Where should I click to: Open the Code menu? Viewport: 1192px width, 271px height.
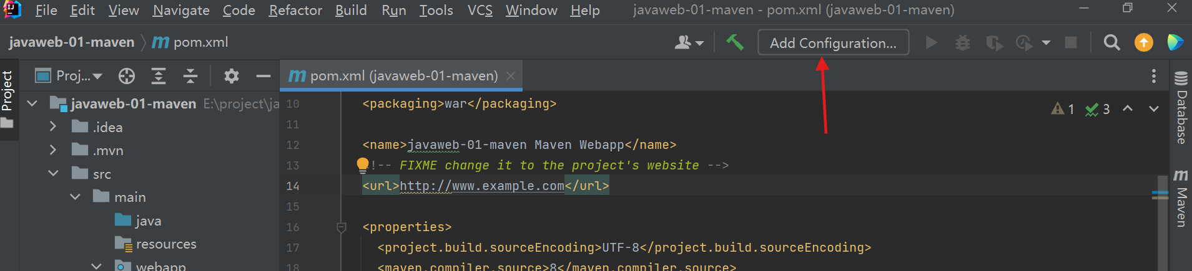239,10
